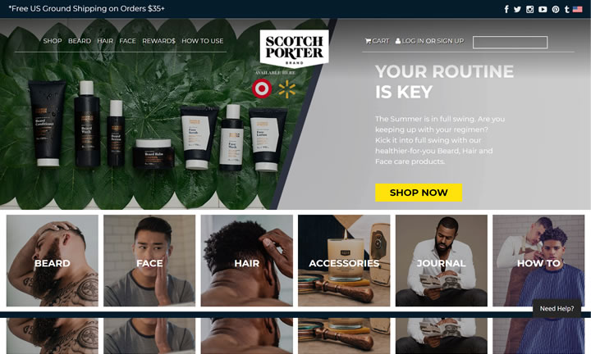Image resolution: width=591 pixels, height=354 pixels.
Task: Select the Journal category tile
Action: pyautogui.click(x=441, y=261)
